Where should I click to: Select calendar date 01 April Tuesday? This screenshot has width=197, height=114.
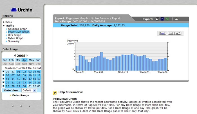[x=19, y=72]
